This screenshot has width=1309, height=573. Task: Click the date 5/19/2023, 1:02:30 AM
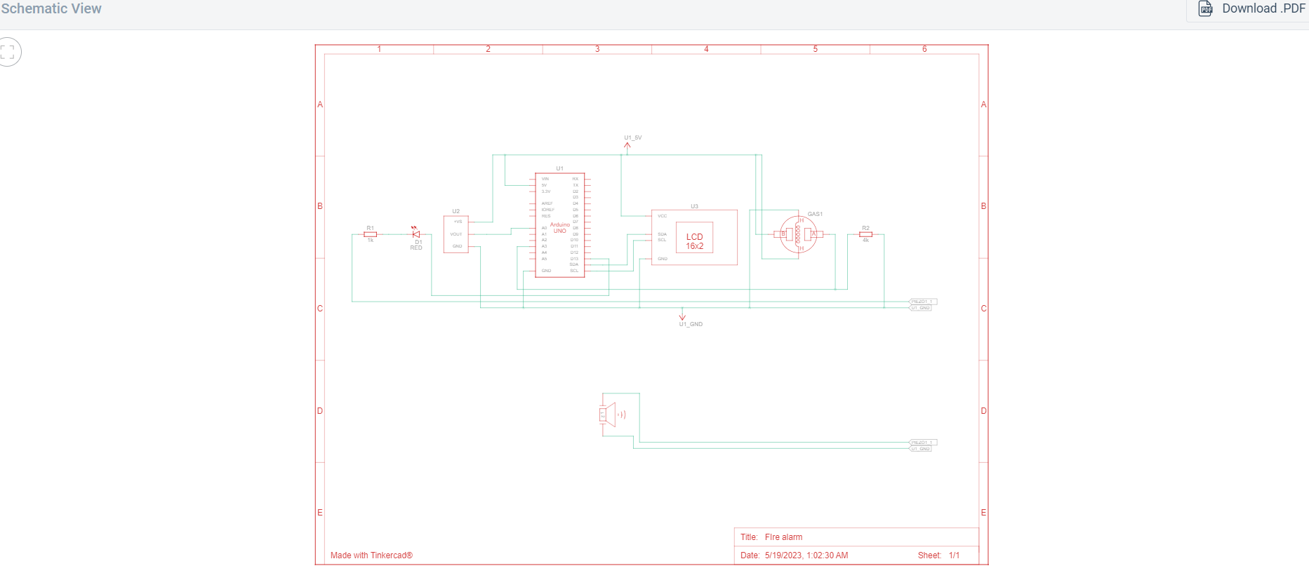[806, 555]
